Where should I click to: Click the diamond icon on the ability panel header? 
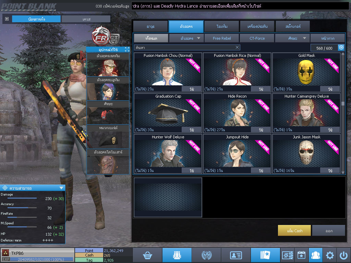coord(5,188)
